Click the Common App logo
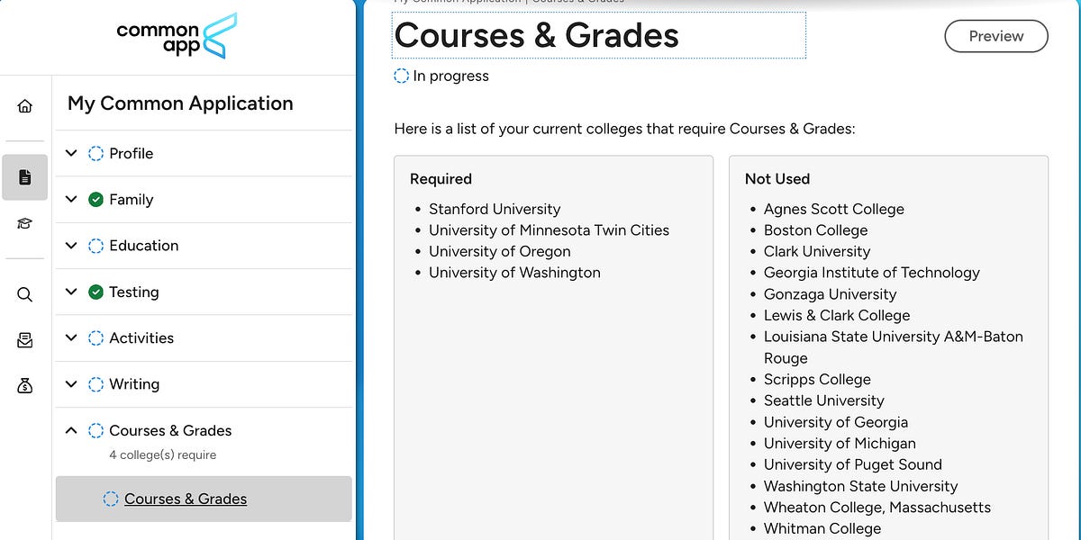The width and height of the screenshot is (1081, 540). click(177, 37)
